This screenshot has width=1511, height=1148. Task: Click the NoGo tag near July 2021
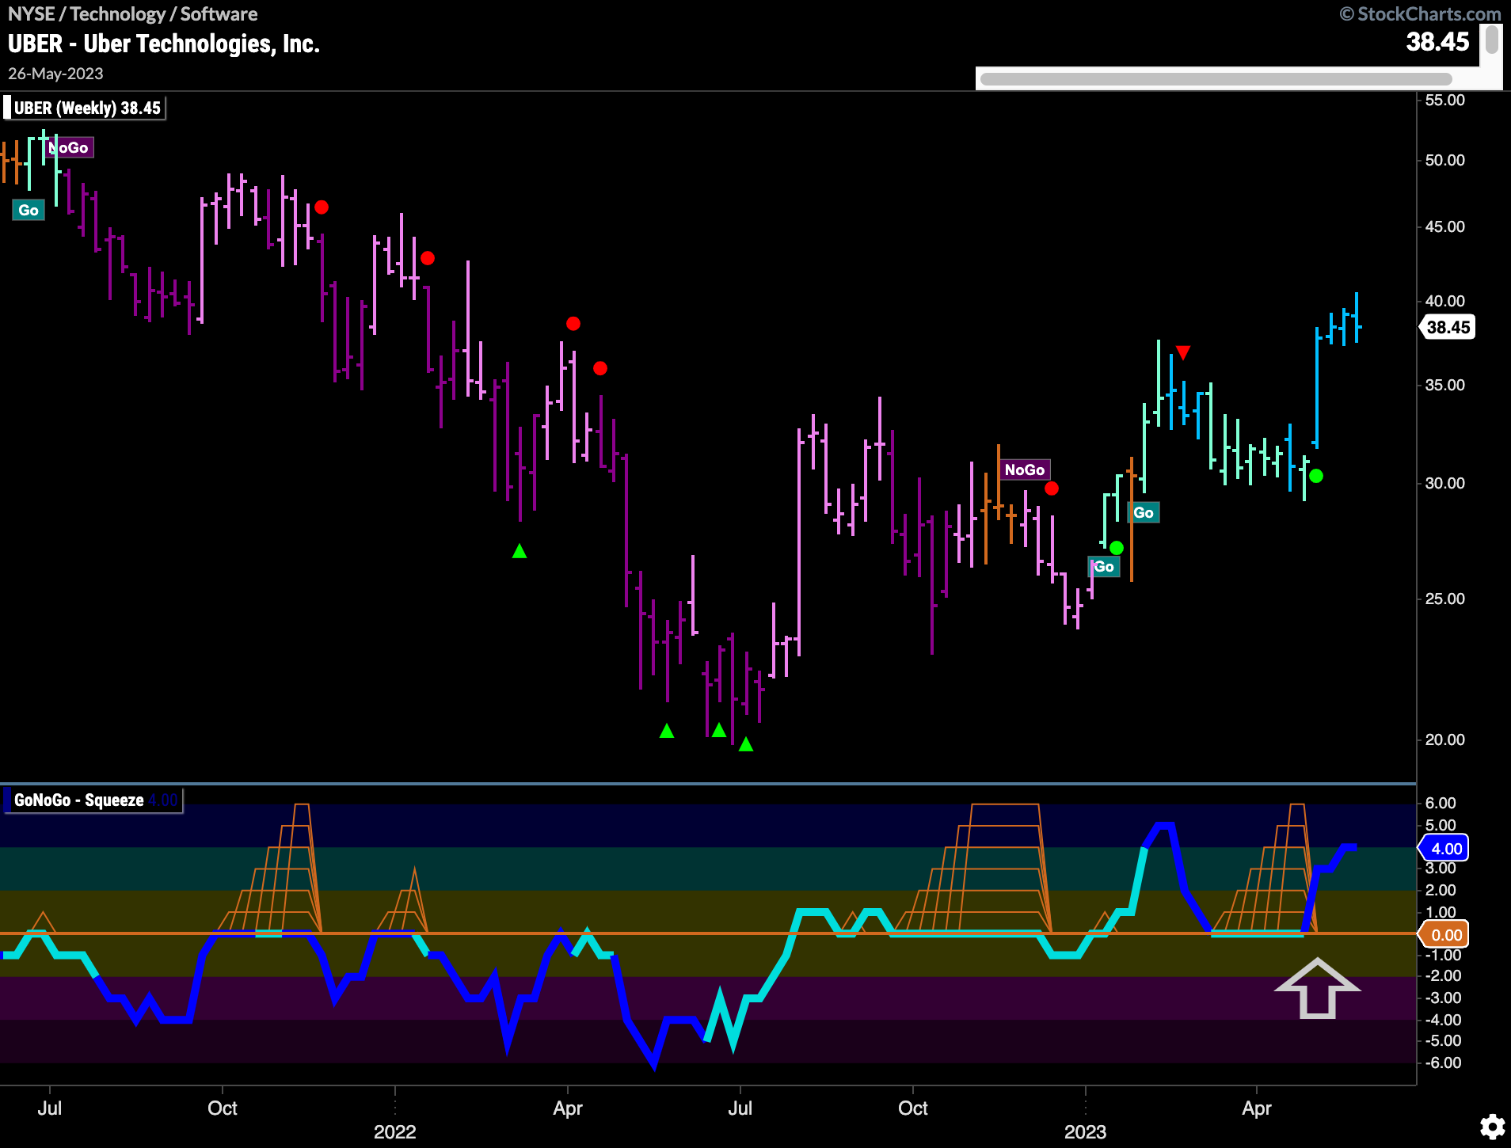[69, 147]
